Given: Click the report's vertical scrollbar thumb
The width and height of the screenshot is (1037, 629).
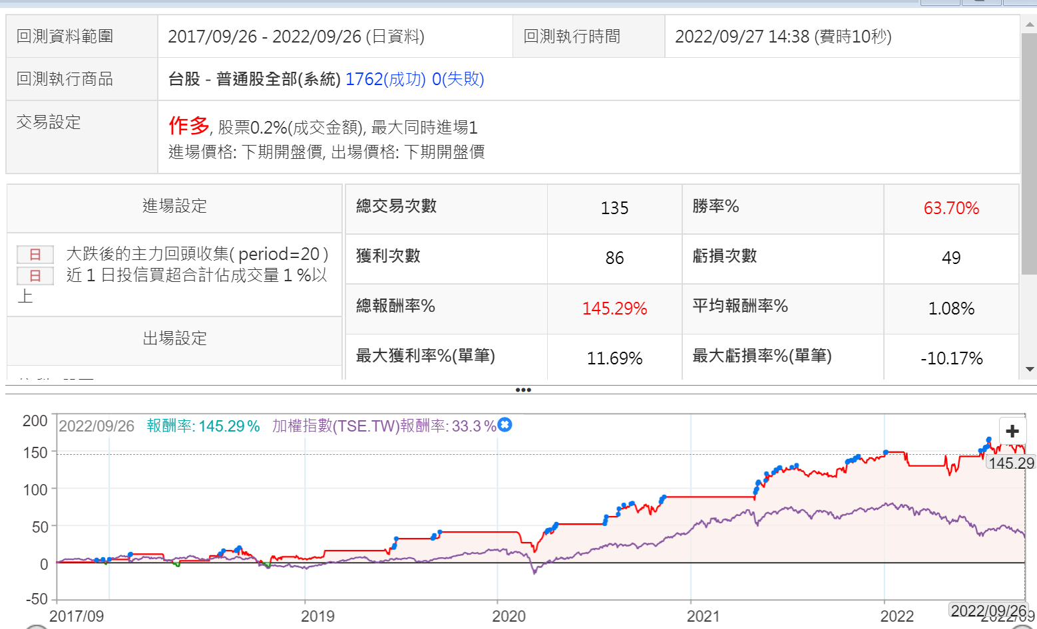Looking at the screenshot, I should click(1029, 153).
